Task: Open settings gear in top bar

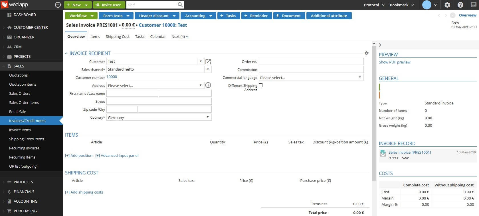Action: [447, 5]
